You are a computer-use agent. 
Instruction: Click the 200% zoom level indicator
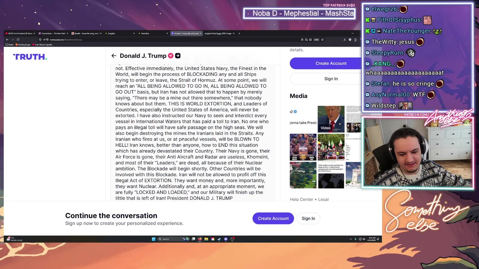pyautogui.click(x=317, y=40)
